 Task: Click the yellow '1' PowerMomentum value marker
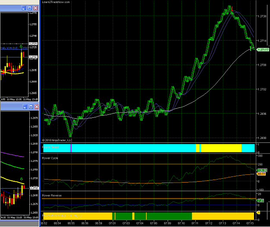(258, 213)
